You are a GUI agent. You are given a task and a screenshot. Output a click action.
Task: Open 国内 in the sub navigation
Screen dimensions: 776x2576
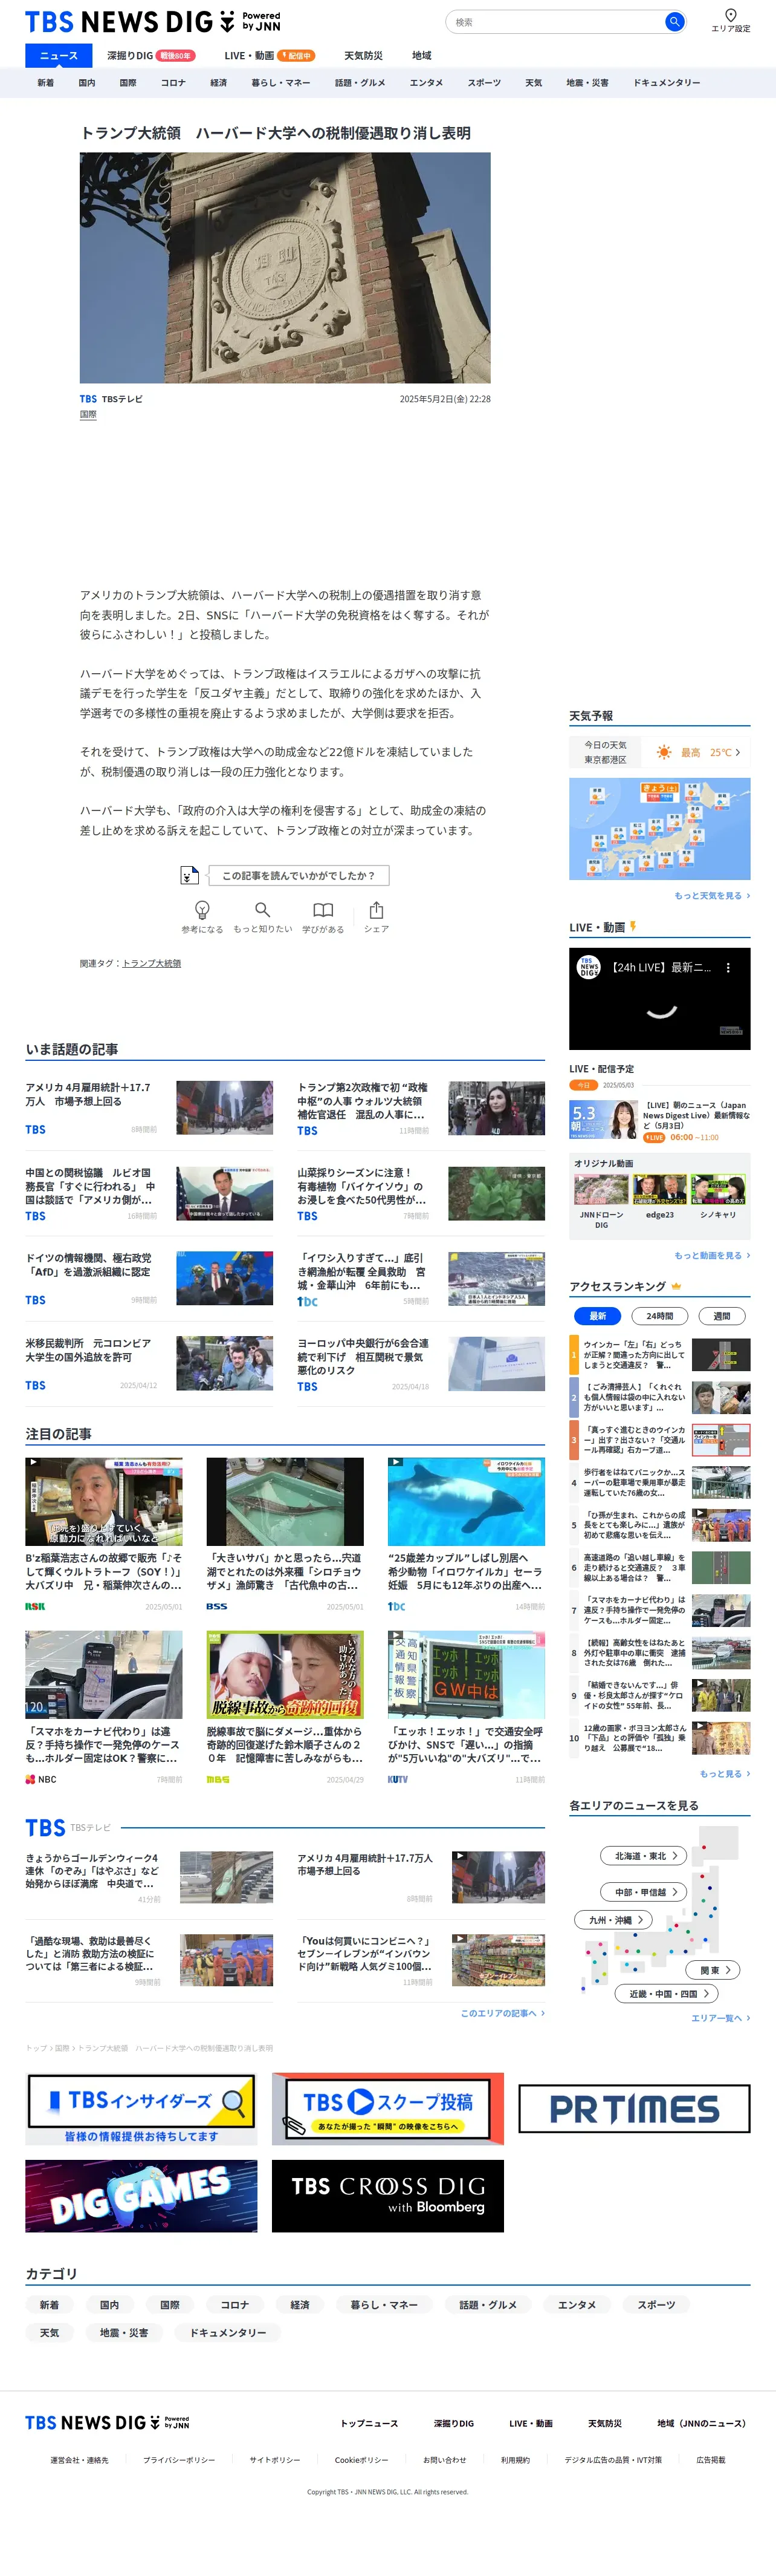point(87,83)
